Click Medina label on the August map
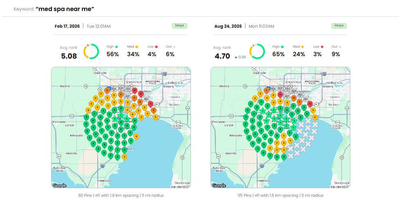This screenshot has height=202, width=399. [x=224, y=86]
